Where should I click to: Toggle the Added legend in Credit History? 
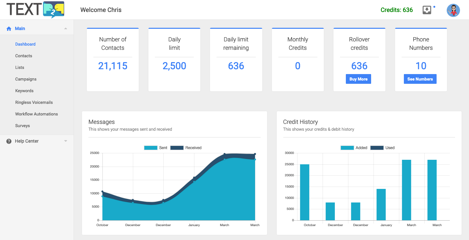click(x=354, y=148)
